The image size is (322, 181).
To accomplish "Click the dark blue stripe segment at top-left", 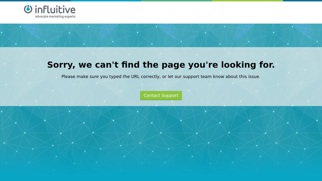I will [x=35, y=0].
